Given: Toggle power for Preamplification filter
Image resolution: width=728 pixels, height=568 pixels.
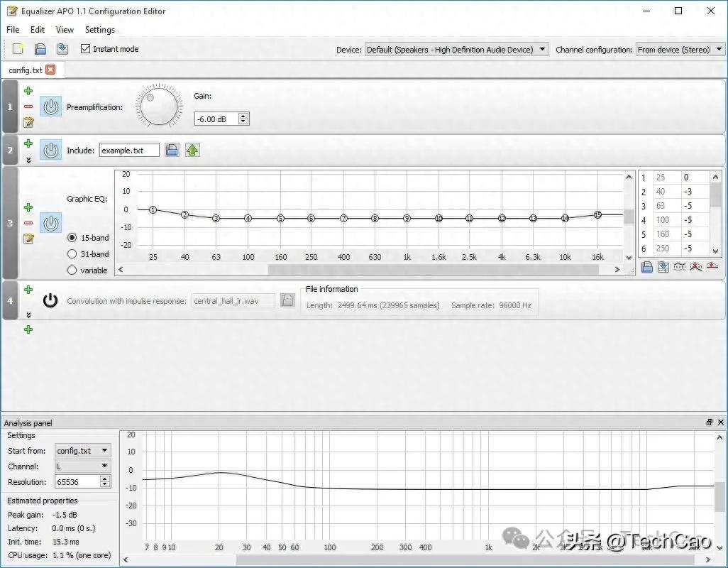Looking at the screenshot, I should click(50, 106).
